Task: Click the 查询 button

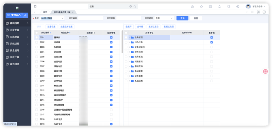Action: click(x=182, y=18)
